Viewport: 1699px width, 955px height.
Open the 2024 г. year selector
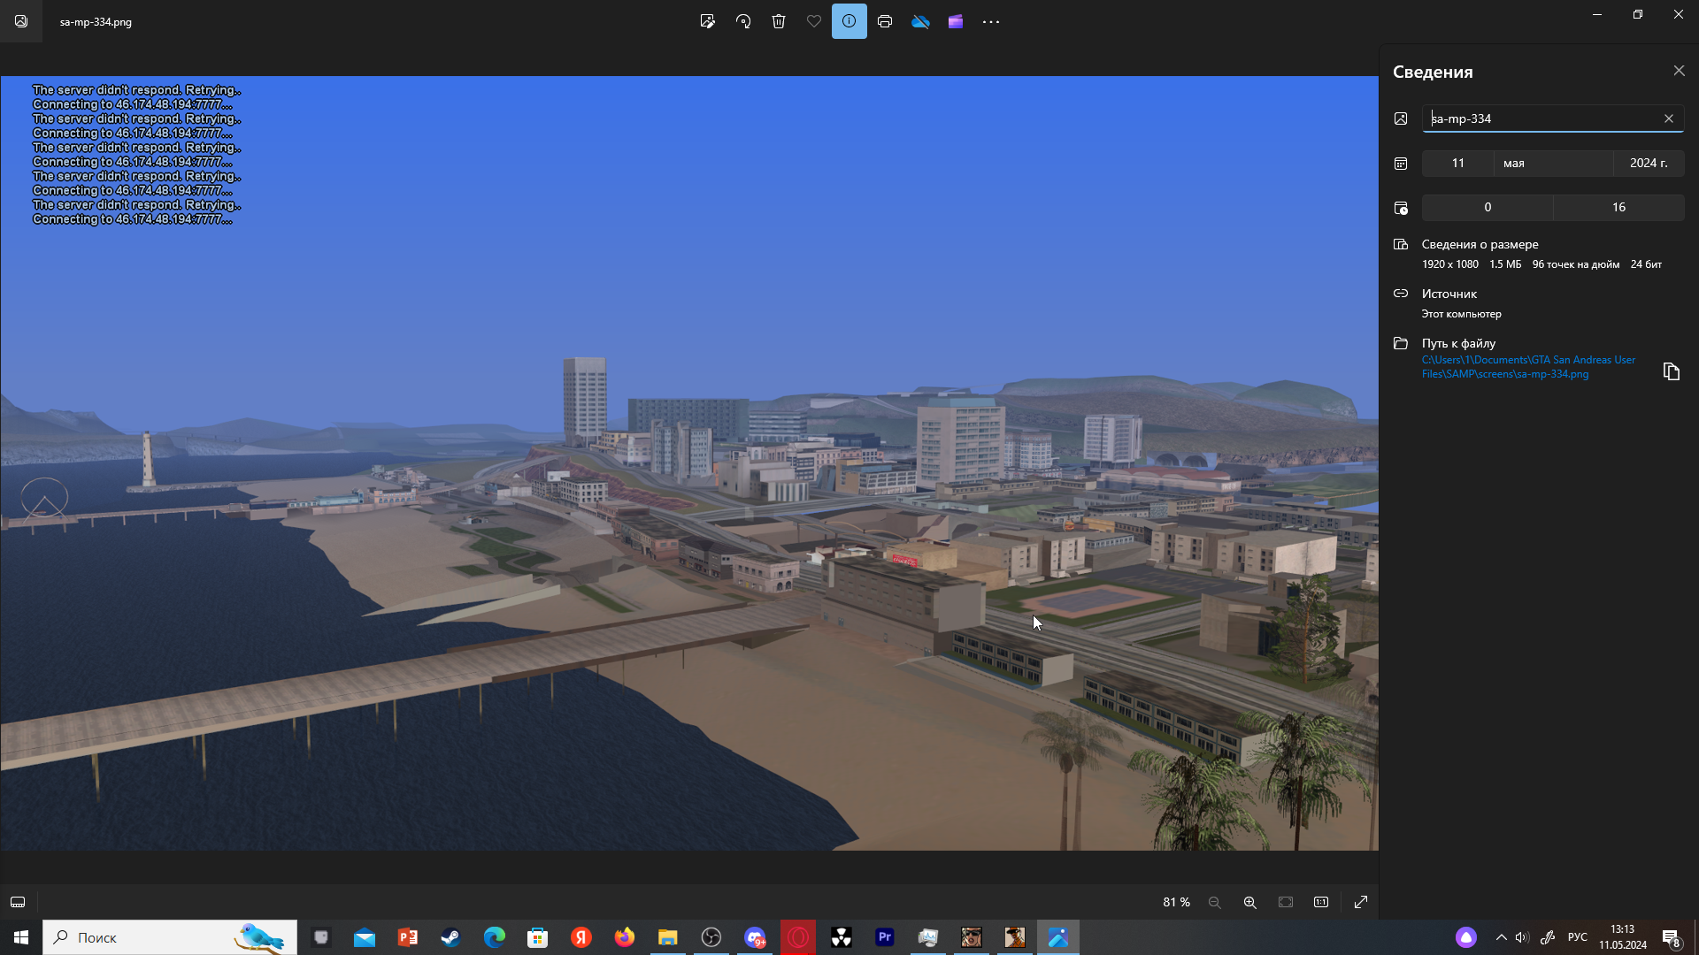[1649, 163]
